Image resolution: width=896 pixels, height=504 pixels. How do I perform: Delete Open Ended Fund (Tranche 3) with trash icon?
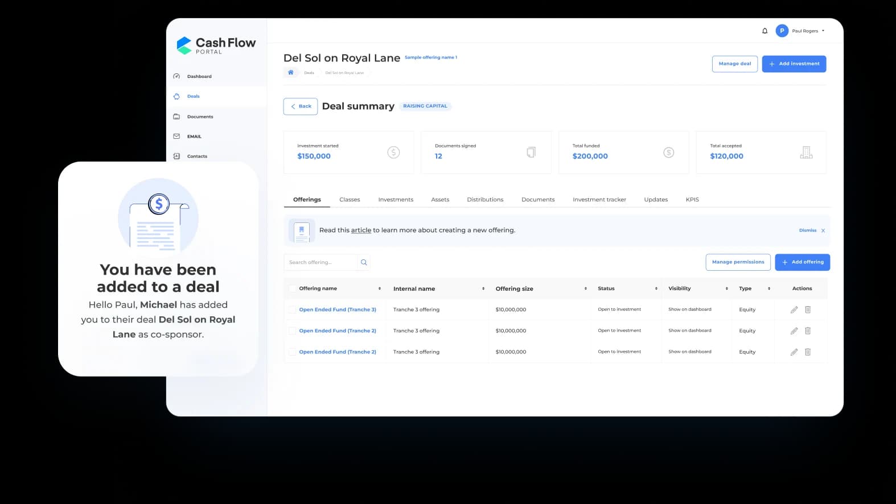(x=807, y=309)
